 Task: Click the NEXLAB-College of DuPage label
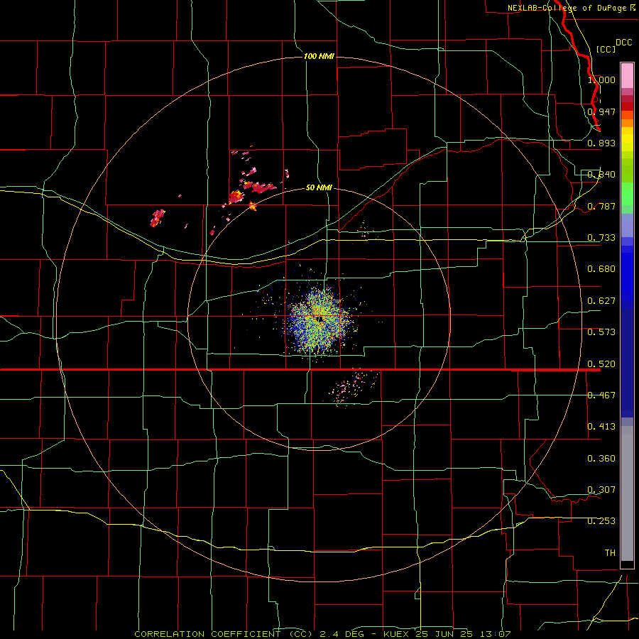coord(568,8)
